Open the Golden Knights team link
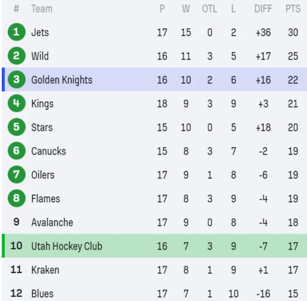This screenshot has width=307, height=301. tap(62, 80)
